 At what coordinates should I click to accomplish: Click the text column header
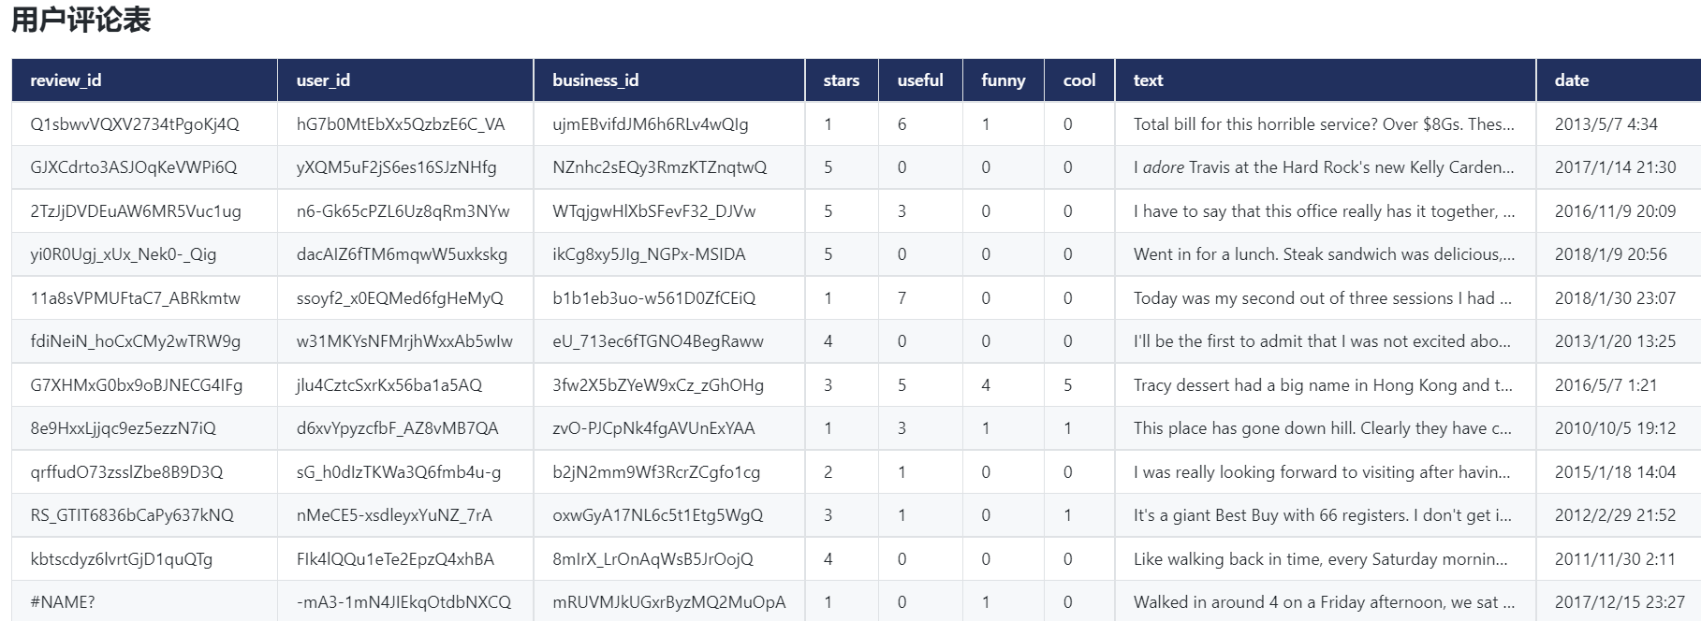(1148, 80)
